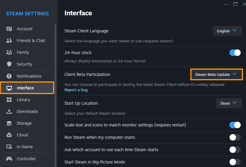This screenshot has height=167, width=246.
Task: Click the Interface page title
Action: point(78,13)
